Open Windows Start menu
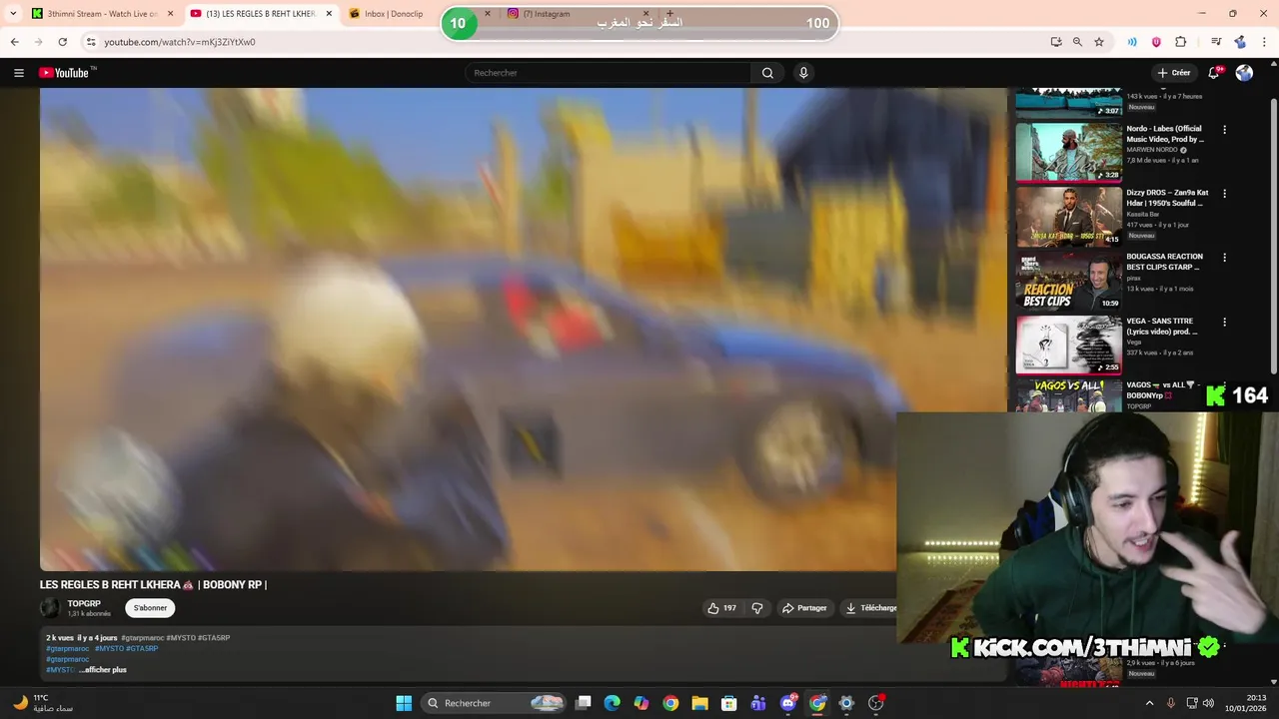1279x719 pixels. tap(404, 703)
